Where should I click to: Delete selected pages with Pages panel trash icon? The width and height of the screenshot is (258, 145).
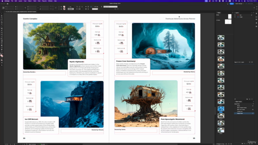click(x=231, y=144)
